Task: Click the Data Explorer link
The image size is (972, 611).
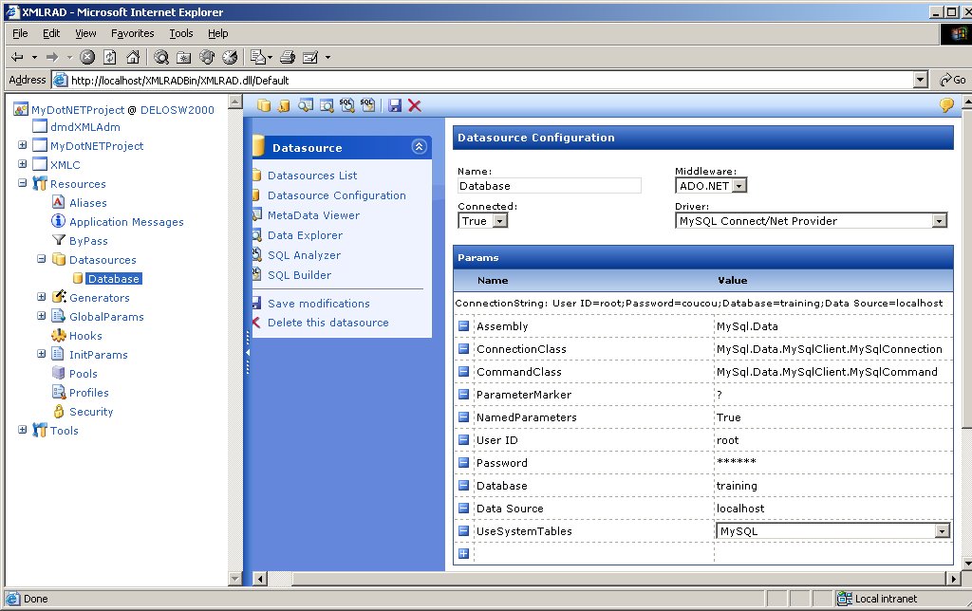Action: 305,235
